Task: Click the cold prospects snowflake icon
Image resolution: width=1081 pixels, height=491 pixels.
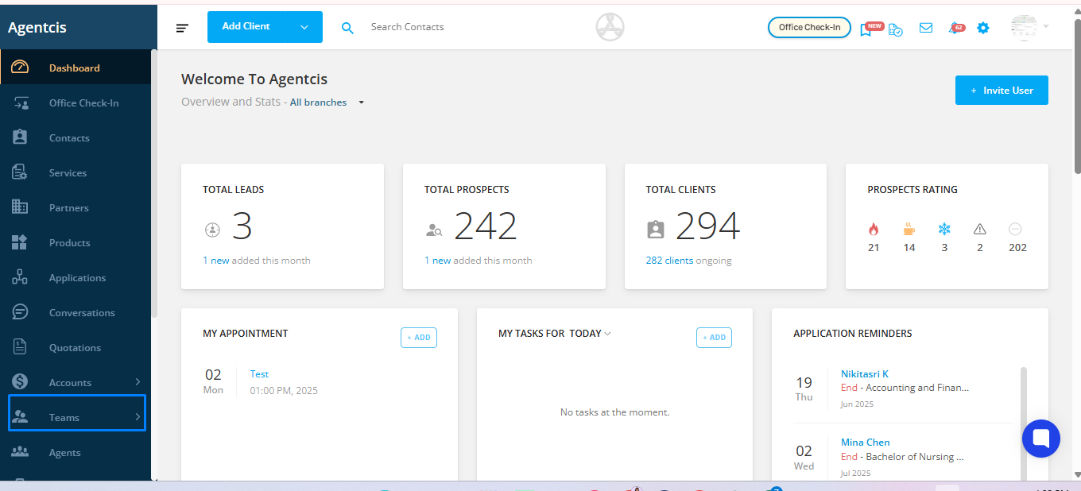Action: point(944,230)
